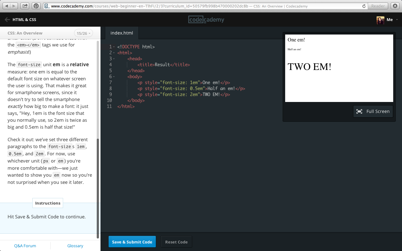Viewport: 402px width, 251px height.
Task: Collapse the head section fold on line 3
Action: (114, 58)
